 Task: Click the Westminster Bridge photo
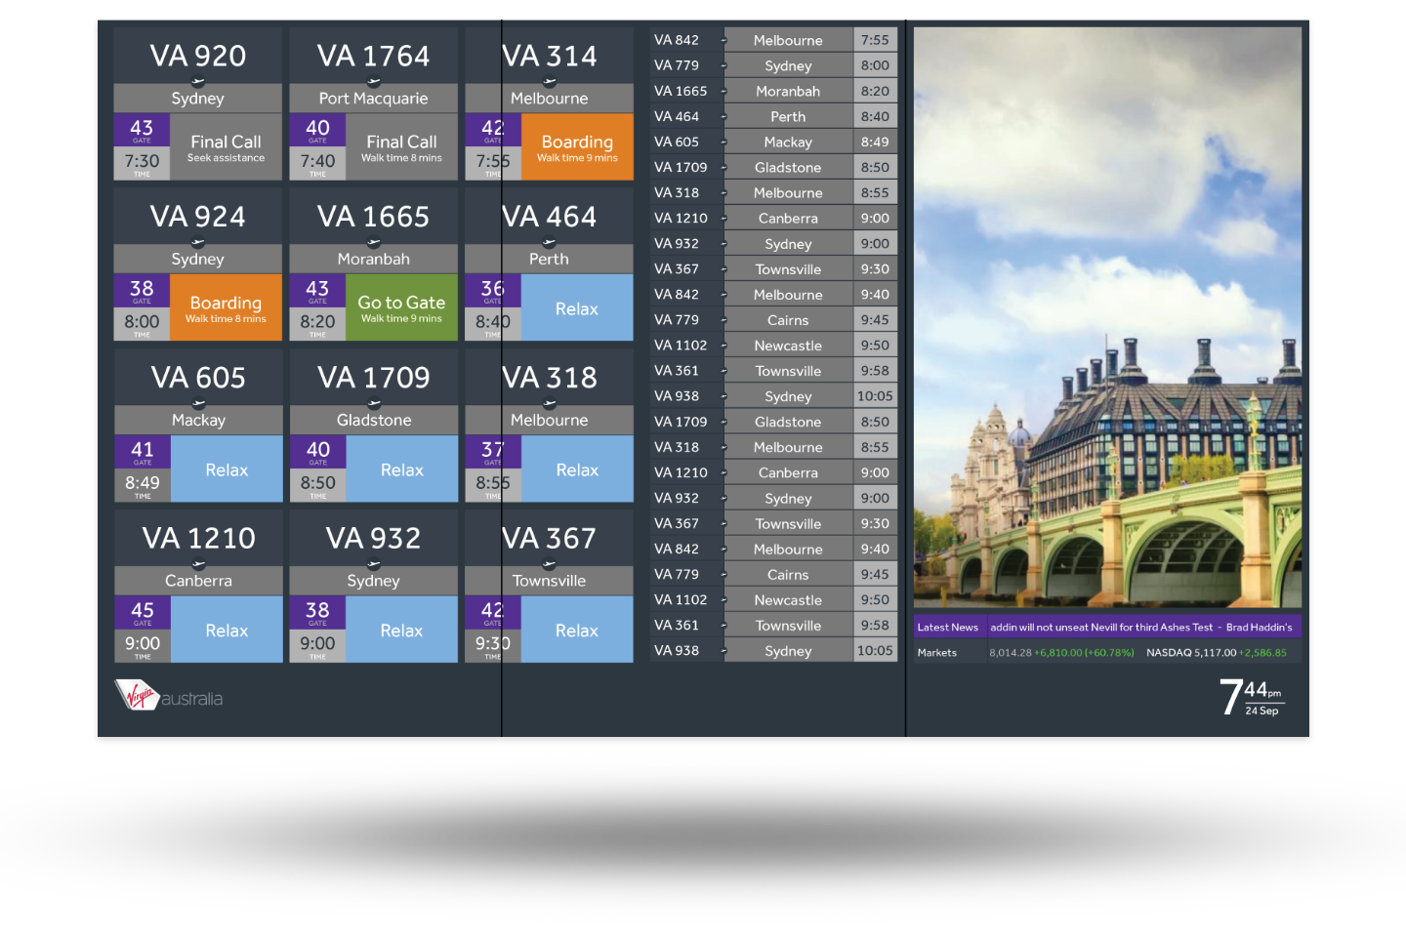(x=1107, y=317)
